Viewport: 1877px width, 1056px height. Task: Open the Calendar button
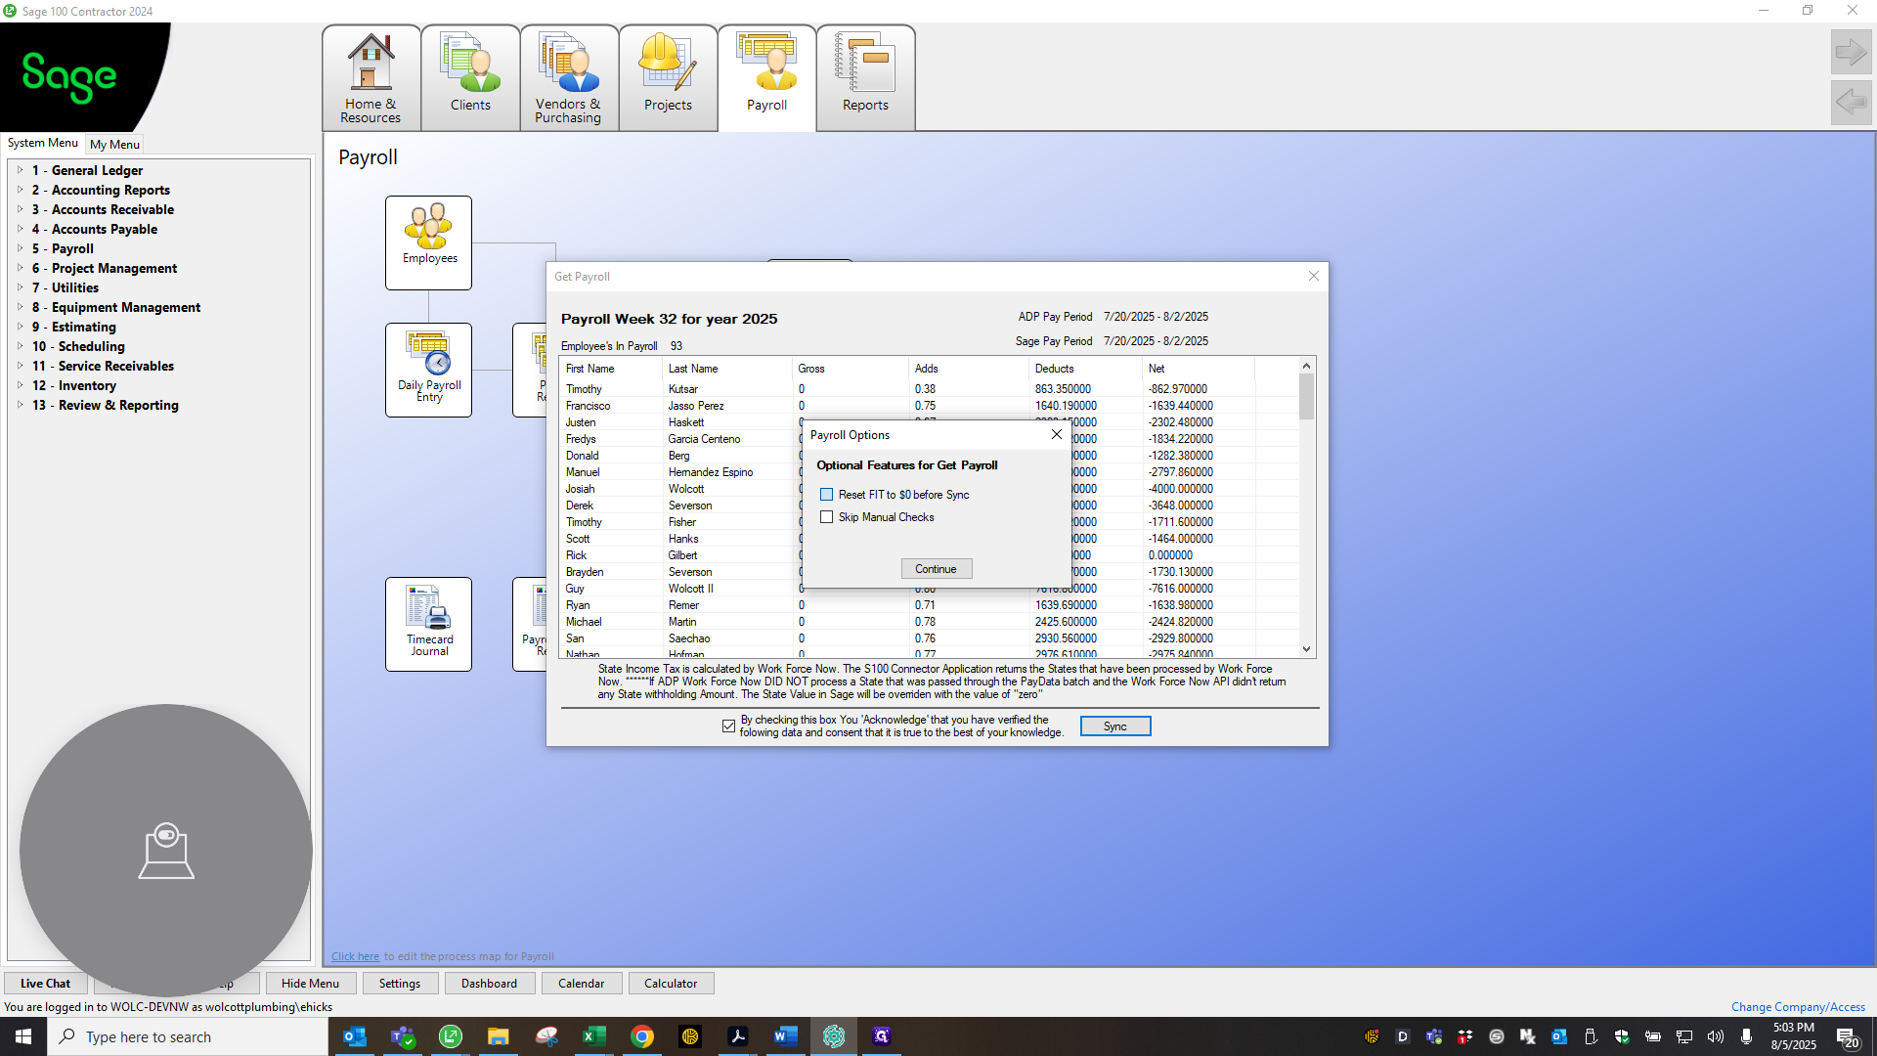(582, 984)
